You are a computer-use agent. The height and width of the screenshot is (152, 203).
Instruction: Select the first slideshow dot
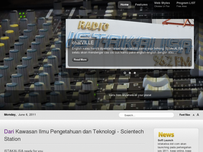tap(125, 73)
